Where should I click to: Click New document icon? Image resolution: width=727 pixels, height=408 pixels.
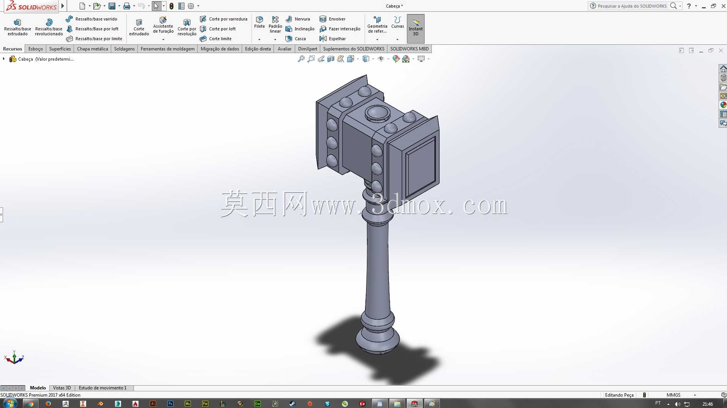(82, 6)
